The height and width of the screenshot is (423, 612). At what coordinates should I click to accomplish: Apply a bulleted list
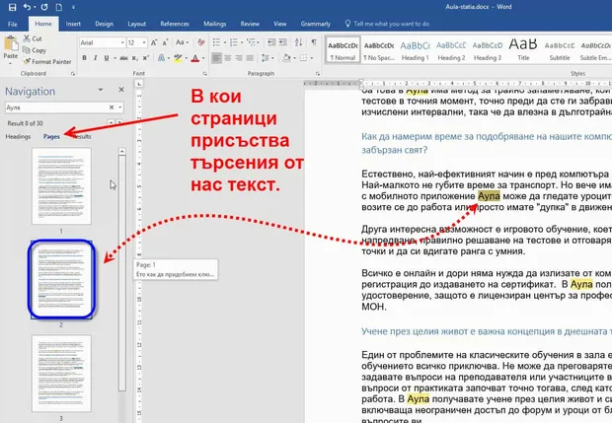[x=216, y=42]
